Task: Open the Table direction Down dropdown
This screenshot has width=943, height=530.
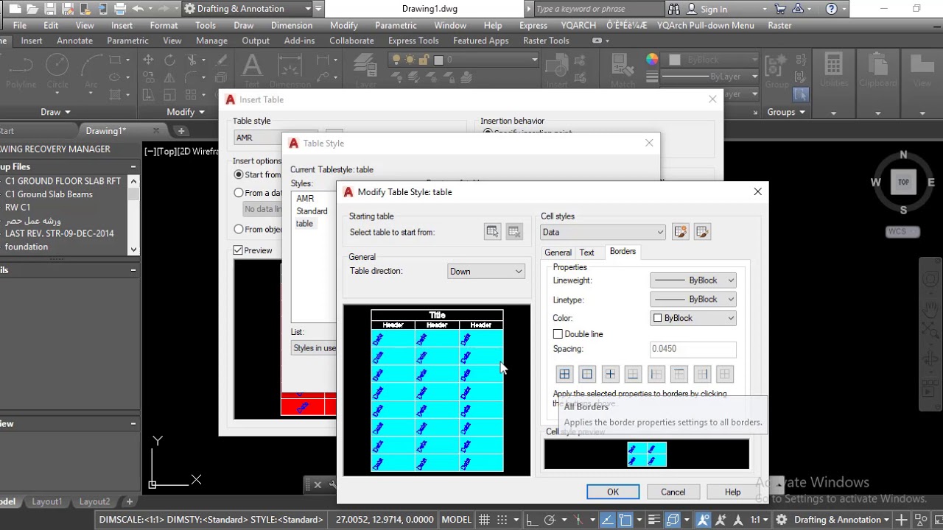Action: click(486, 272)
